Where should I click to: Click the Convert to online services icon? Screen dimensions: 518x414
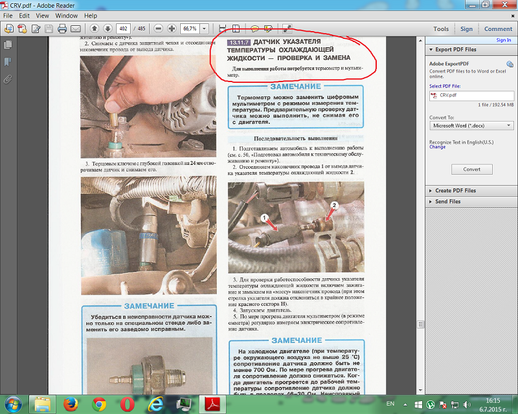tap(9, 28)
